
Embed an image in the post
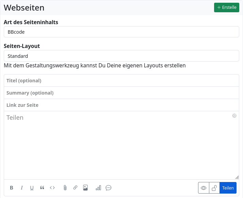[x=85, y=188]
